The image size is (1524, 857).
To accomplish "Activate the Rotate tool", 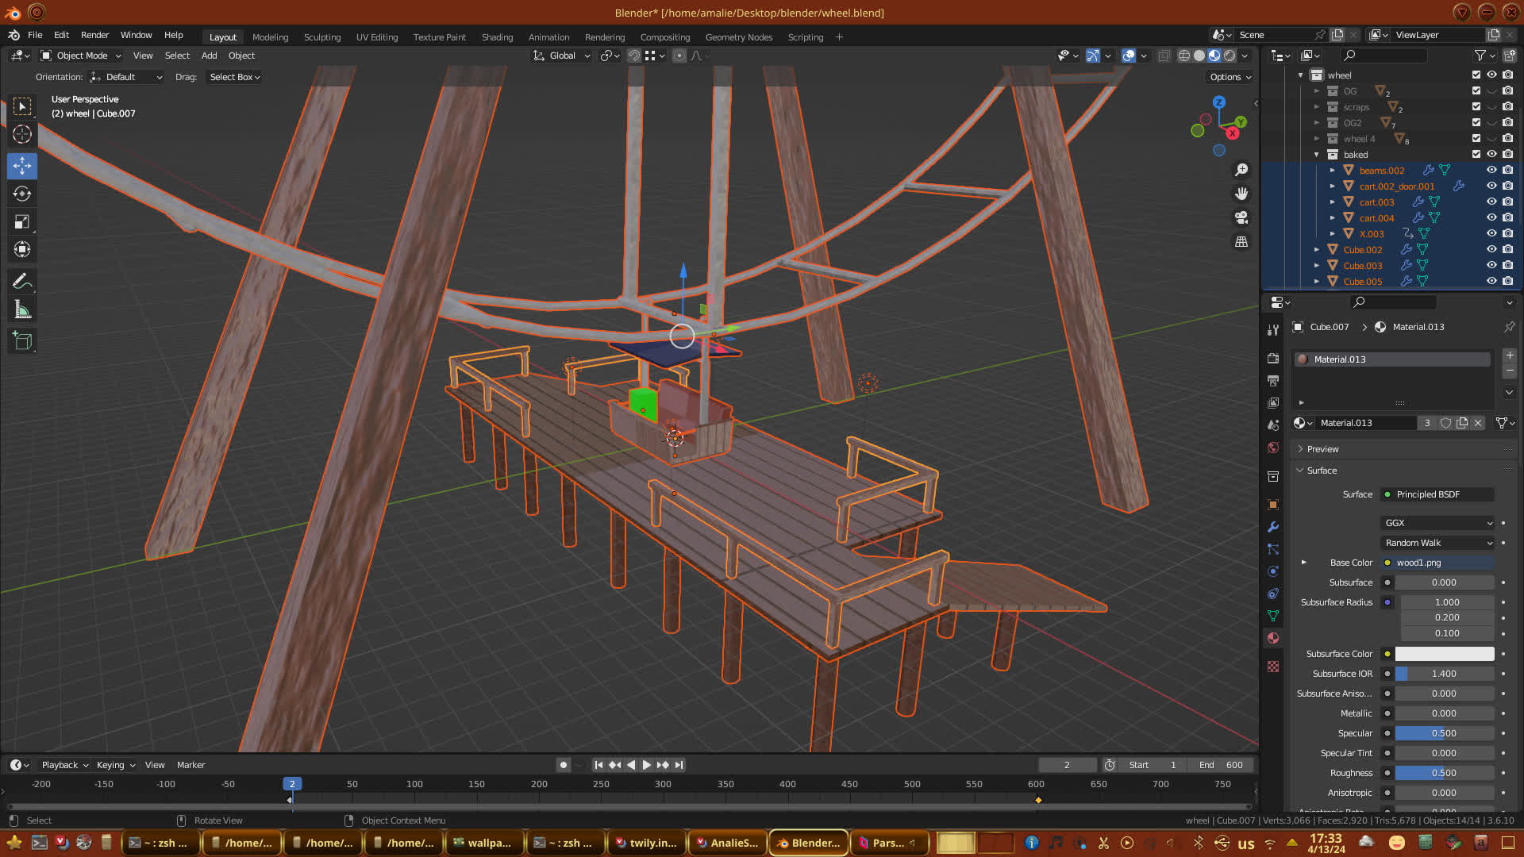I will [x=22, y=194].
